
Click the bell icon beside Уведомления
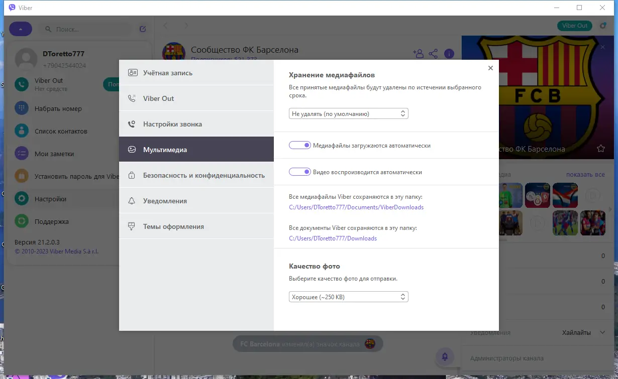point(132,201)
